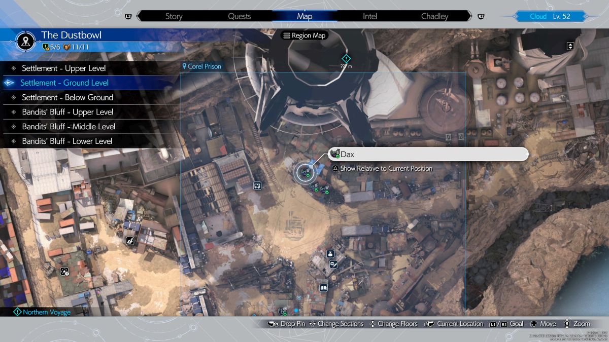Screen dimensions: 609x342
Task: Click the up-down floor switch icon
Action: click(570, 46)
